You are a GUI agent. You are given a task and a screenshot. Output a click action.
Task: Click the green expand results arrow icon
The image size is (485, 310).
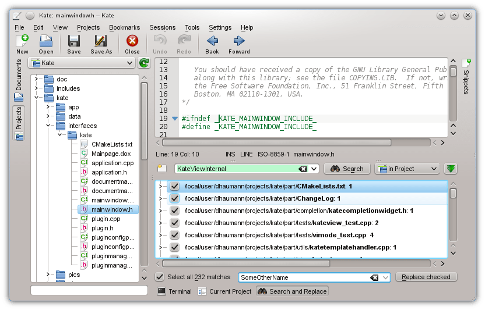[x=451, y=169]
